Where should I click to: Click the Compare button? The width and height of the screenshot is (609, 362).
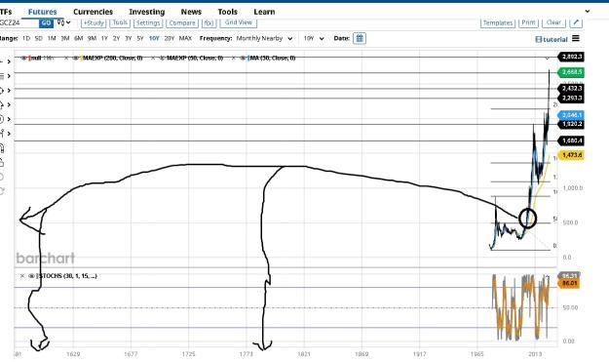coord(182,23)
